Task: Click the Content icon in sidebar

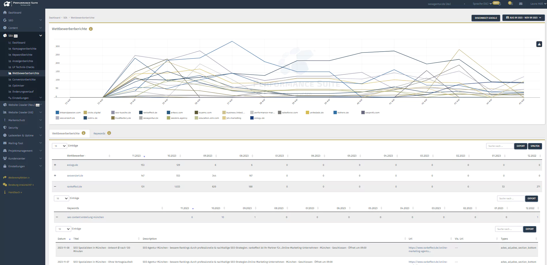Action: pos(5,28)
